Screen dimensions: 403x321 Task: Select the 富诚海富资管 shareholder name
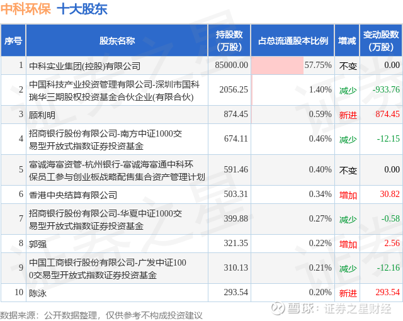coord(117,171)
